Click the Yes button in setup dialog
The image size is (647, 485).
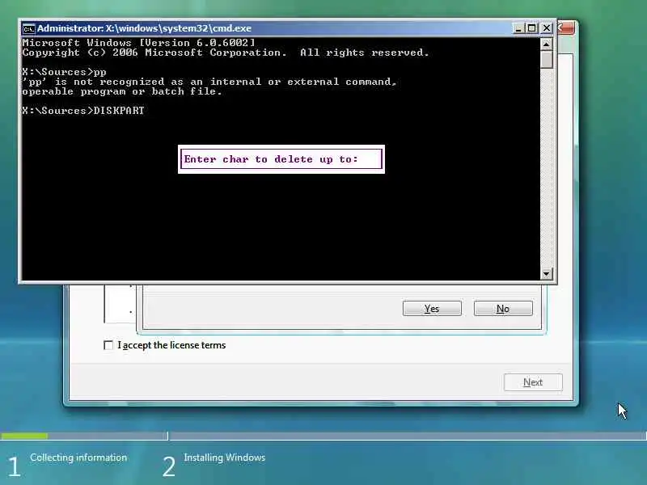coord(432,309)
